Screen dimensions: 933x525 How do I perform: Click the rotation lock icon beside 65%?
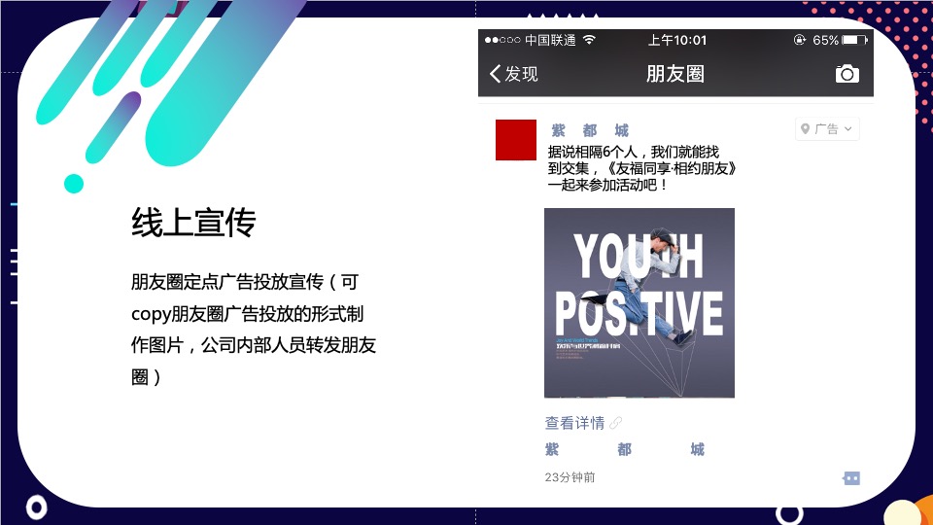coord(800,40)
